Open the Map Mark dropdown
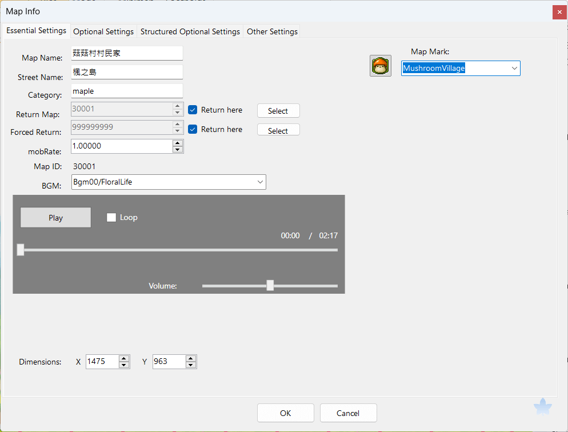The width and height of the screenshot is (568, 432). (x=514, y=68)
